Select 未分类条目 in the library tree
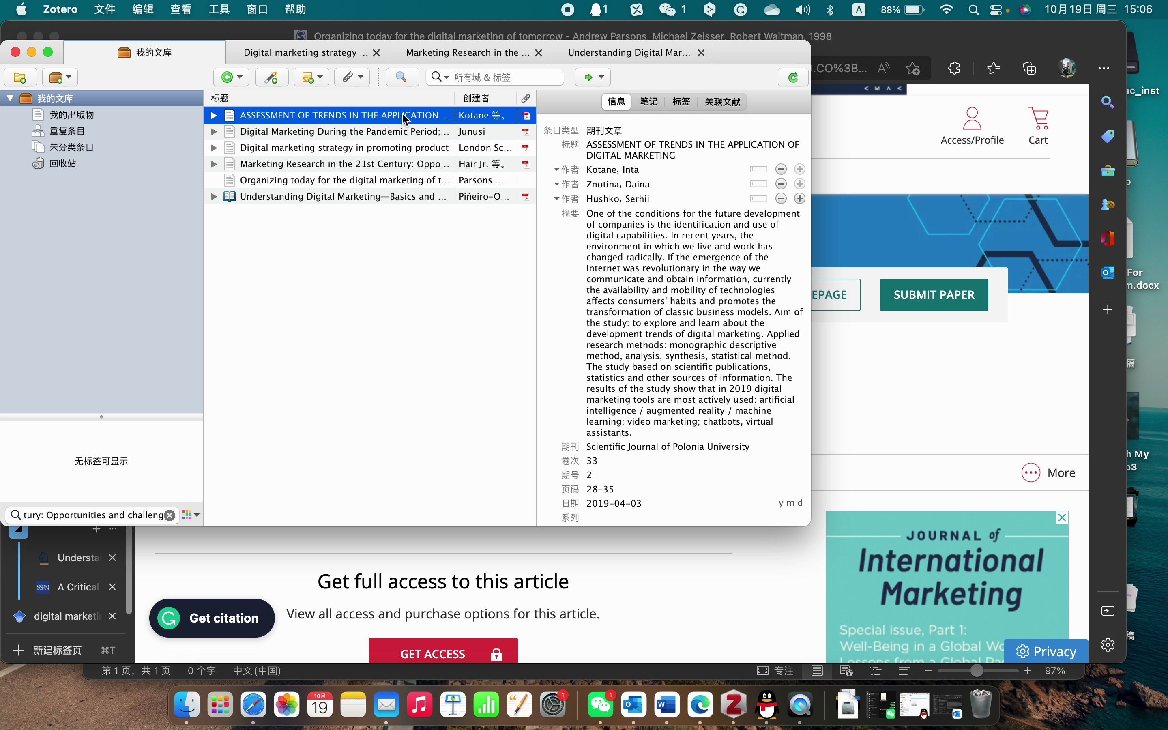The width and height of the screenshot is (1168, 730). (71, 147)
